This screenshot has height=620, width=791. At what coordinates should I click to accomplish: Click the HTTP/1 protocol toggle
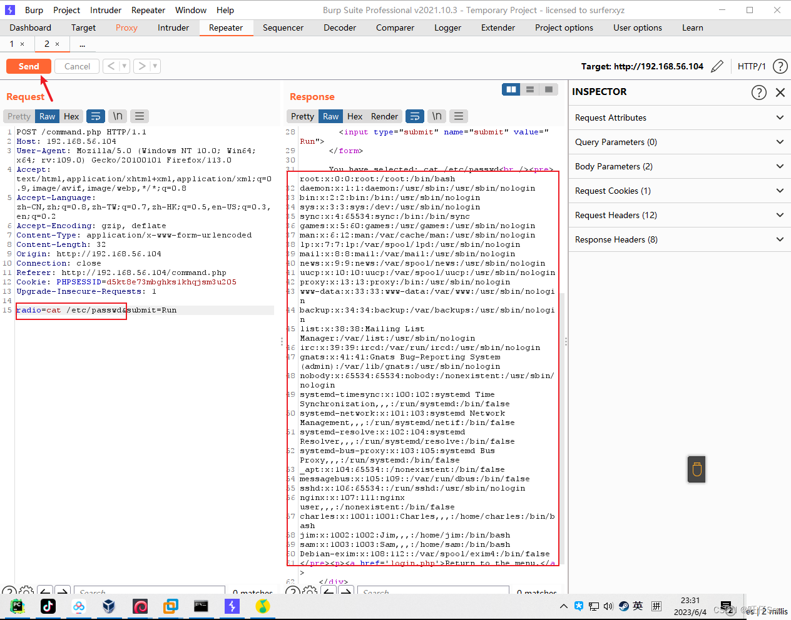752,66
